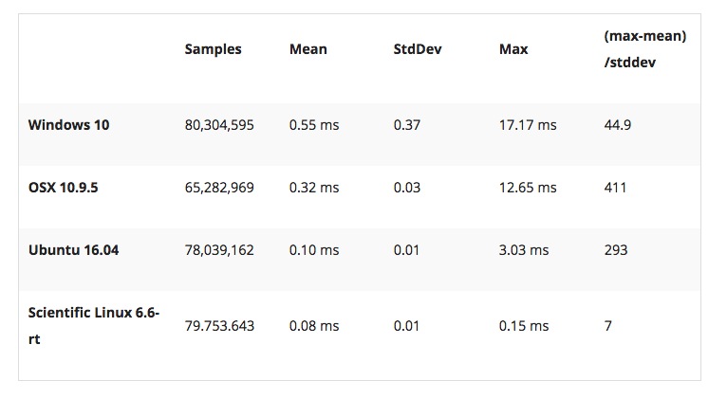The image size is (727, 399).
Task: Select the Scientific Linux 6.6-rt row label
Action: pyautogui.click(x=94, y=326)
